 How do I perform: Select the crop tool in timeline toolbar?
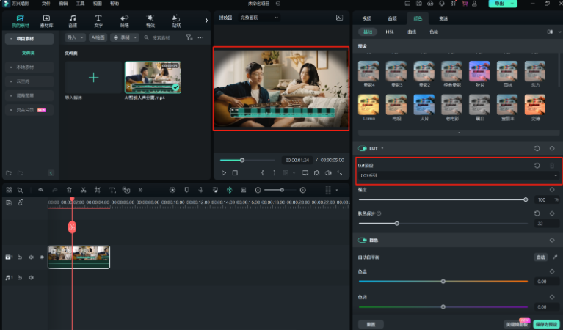coord(98,190)
